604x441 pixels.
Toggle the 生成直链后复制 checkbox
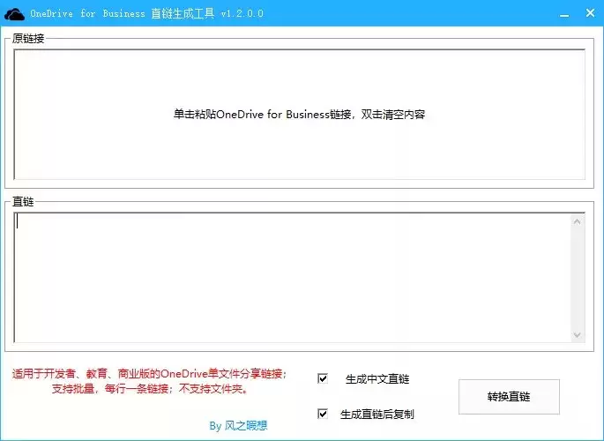[x=323, y=414]
